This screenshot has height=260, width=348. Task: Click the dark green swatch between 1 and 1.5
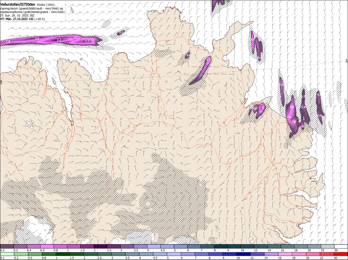[63, 254]
